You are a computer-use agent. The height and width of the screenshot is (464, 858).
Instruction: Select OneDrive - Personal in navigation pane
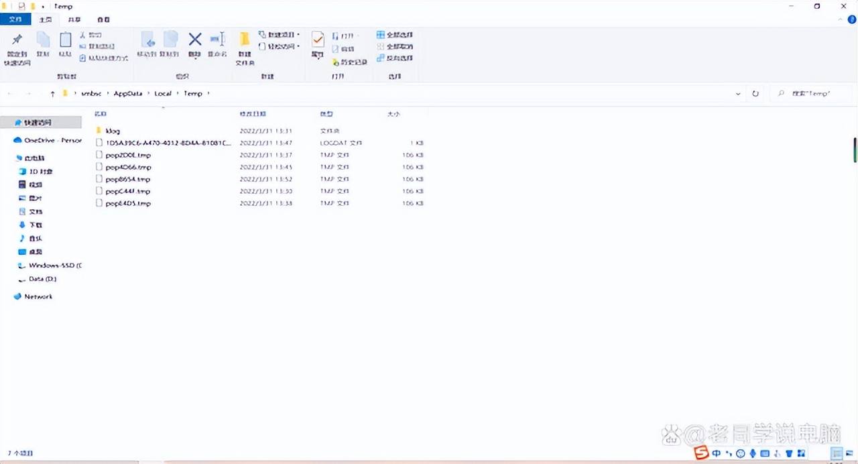[48, 141]
